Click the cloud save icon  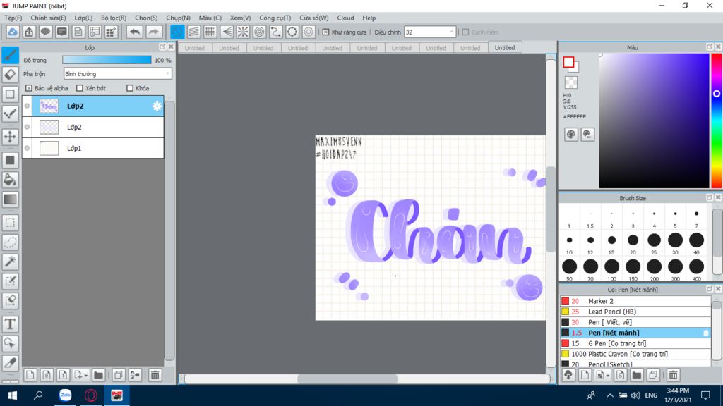pos(13,32)
